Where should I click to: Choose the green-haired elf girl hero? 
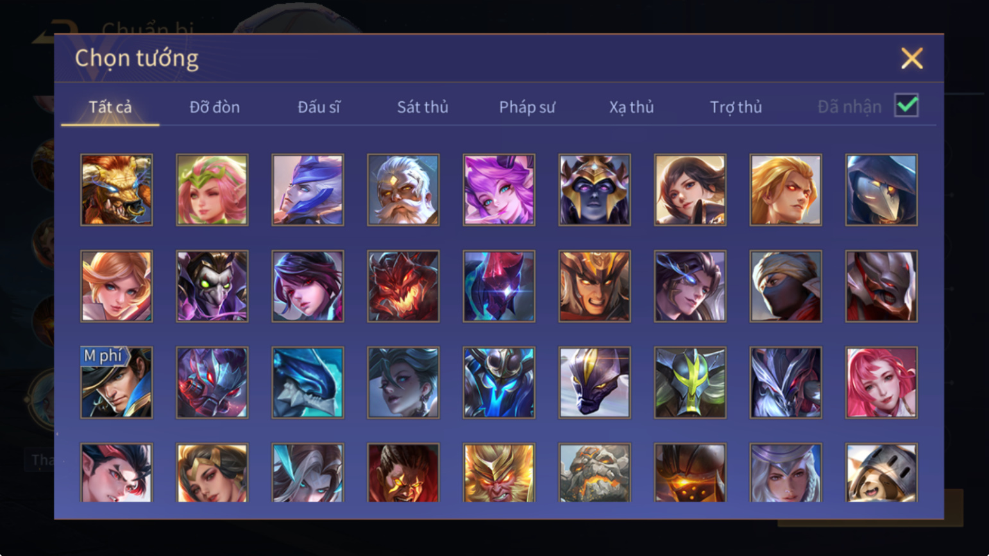(x=212, y=190)
